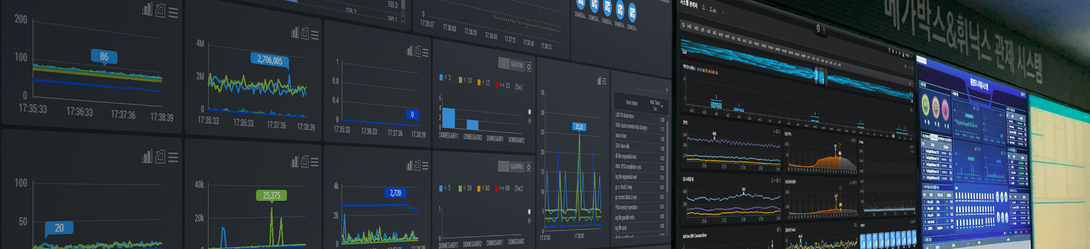
Task: Toggle the red '>= 15' legend series
Action: coord(503,85)
